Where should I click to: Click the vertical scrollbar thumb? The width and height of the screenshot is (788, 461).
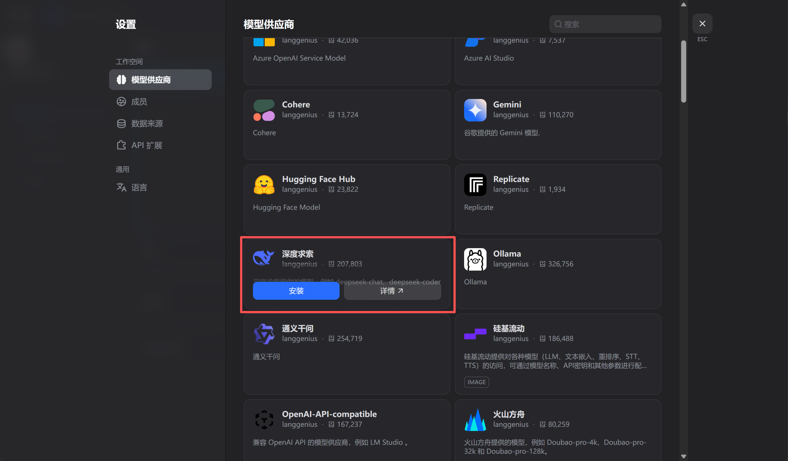pos(684,71)
